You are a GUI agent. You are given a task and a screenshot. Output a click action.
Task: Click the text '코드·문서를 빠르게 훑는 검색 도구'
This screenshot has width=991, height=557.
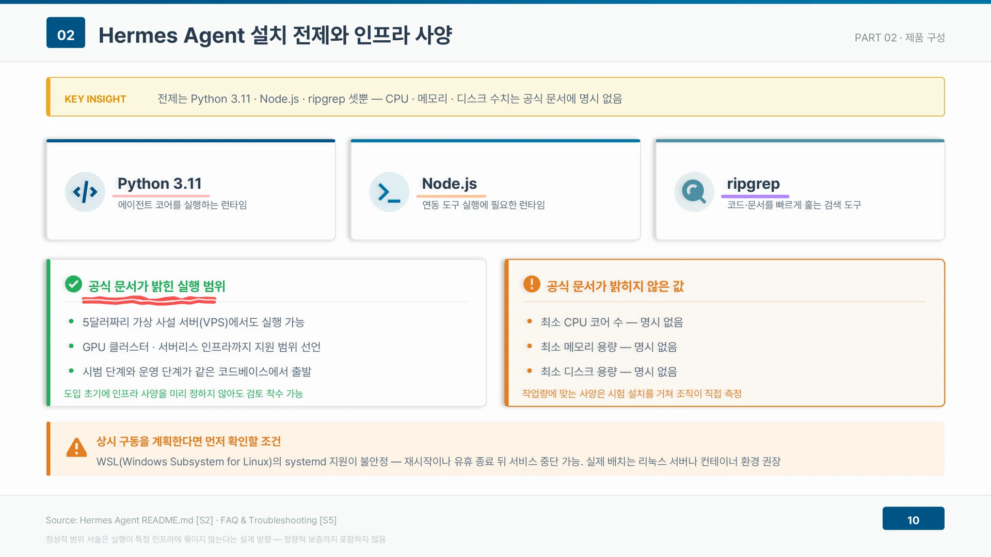click(x=794, y=205)
